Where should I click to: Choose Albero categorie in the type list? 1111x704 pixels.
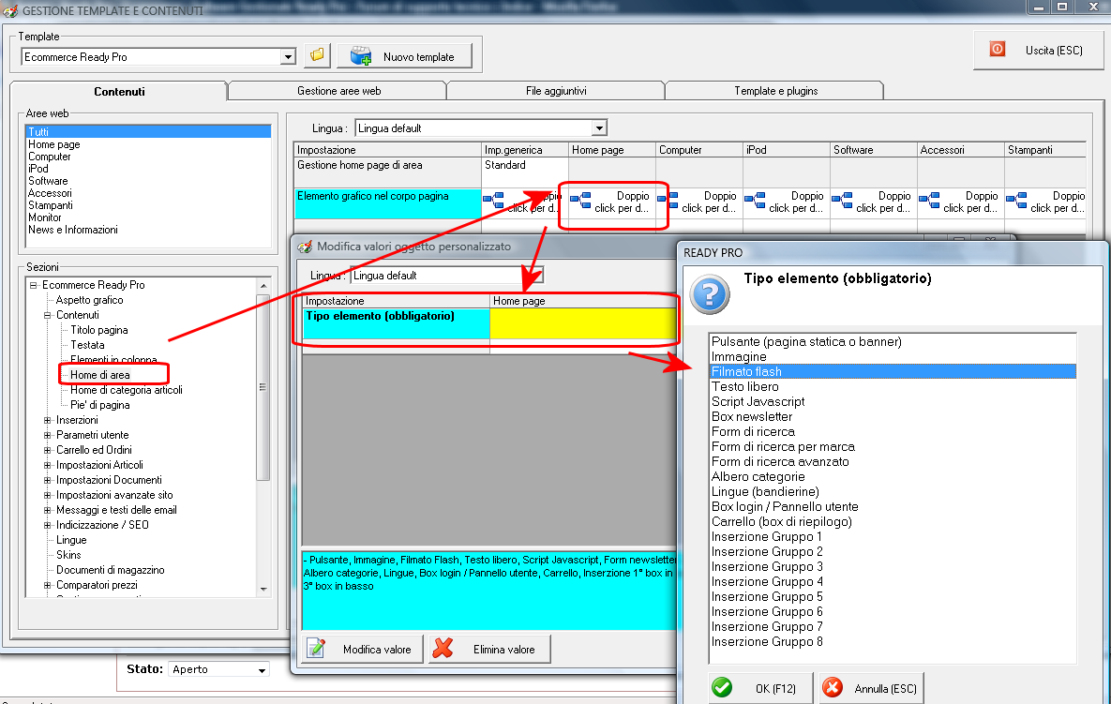[x=758, y=476]
